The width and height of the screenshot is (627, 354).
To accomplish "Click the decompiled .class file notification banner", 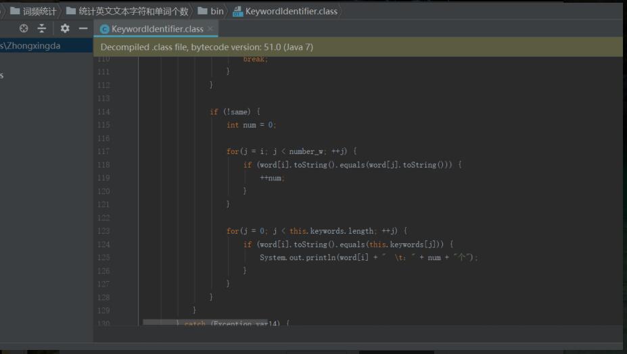I will click(x=358, y=47).
